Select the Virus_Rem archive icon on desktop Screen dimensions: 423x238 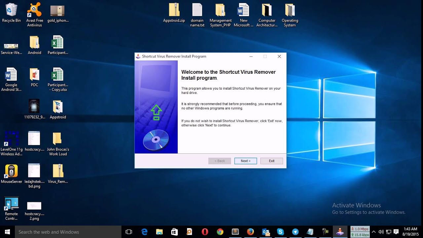58,174
